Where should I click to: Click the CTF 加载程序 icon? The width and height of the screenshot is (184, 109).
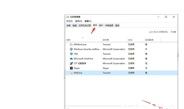pos(71,63)
